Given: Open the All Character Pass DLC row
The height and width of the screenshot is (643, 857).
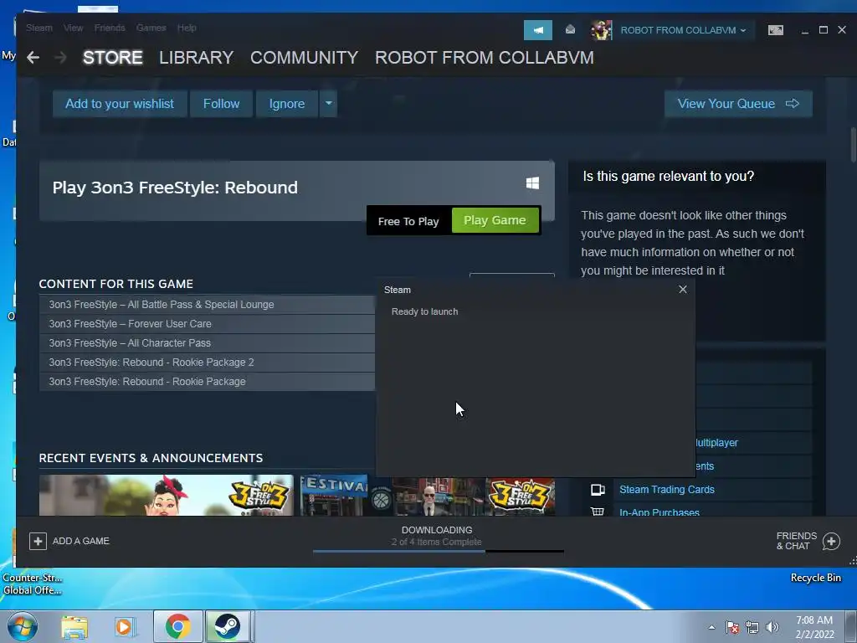Looking at the screenshot, I should (208, 342).
